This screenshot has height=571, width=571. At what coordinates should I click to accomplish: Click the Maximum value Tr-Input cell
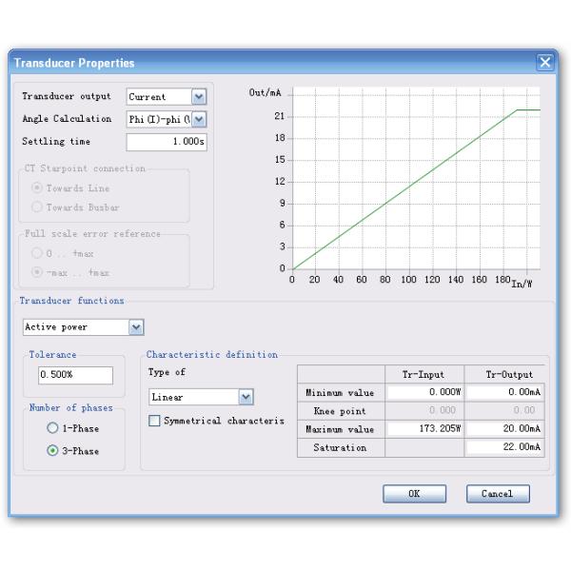424,429
